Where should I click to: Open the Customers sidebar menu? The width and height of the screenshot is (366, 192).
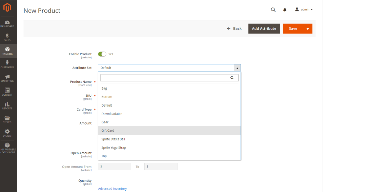click(7, 64)
